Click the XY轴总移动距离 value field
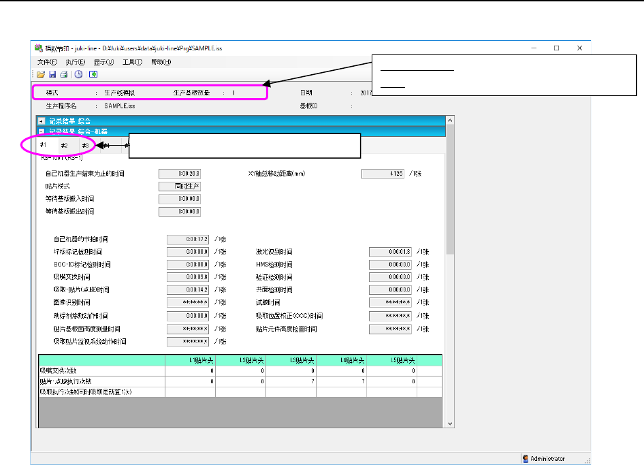 [x=383, y=174]
